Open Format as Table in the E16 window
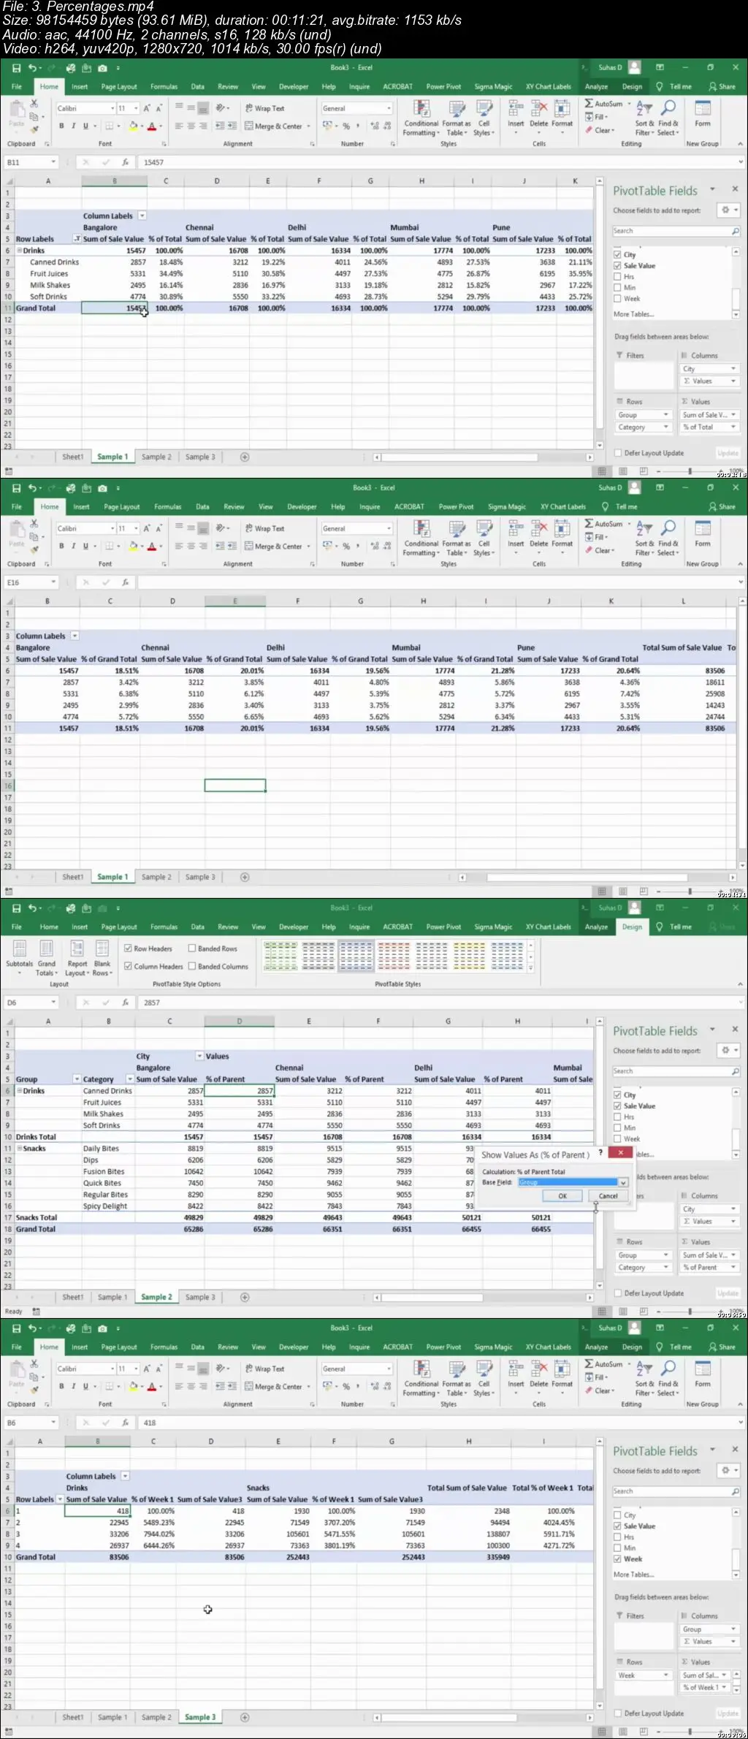Image resolution: width=748 pixels, height=1739 pixels. pos(457,538)
